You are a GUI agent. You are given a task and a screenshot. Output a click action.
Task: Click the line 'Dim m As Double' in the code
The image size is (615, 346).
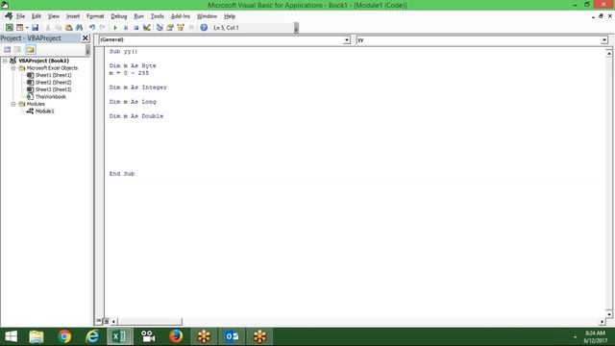pos(136,116)
